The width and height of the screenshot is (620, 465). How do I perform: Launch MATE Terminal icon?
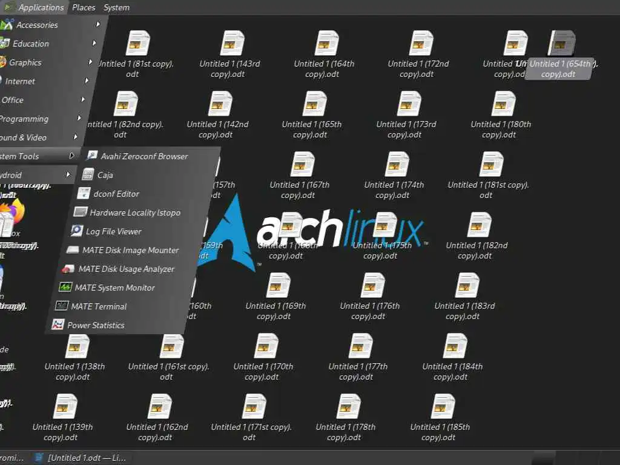61,306
